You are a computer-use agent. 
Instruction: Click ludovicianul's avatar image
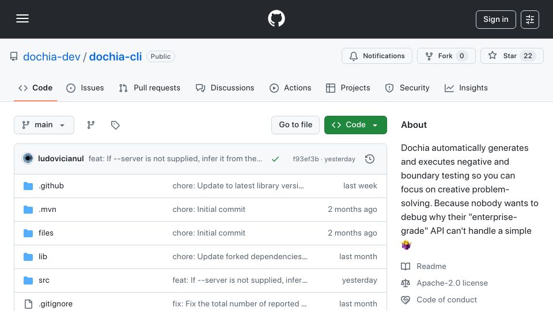[x=28, y=159]
